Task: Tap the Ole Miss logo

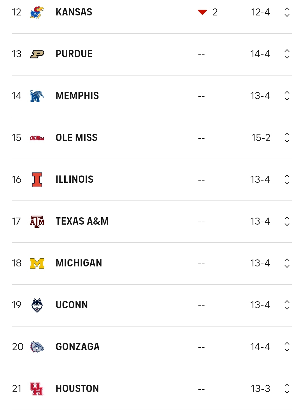Action: (37, 138)
